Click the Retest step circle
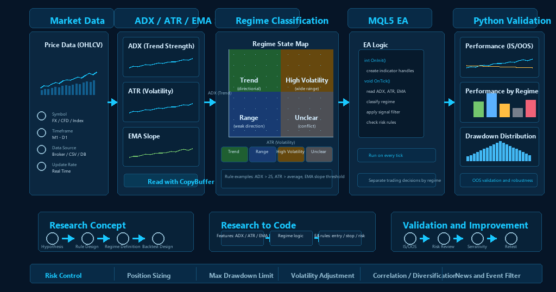This screenshot has width=556, height=292. (511, 238)
